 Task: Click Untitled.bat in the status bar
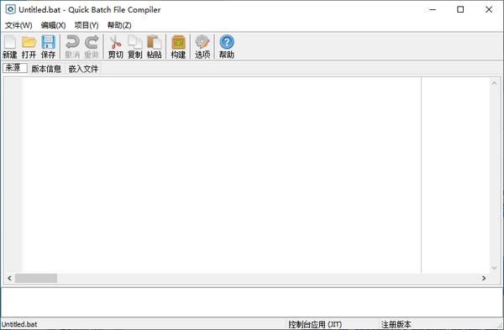pyautogui.click(x=19, y=324)
